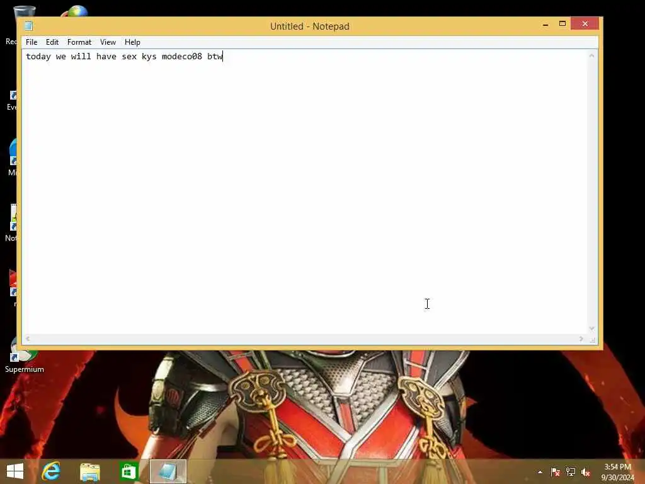This screenshot has height=484, width=645.
Task: Click the network status tray icon
Action: (570, 472)
